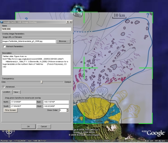Switch to the View tab
Image resolution: width=168 pixels, height=143 pixels.
tap(16, 92)
